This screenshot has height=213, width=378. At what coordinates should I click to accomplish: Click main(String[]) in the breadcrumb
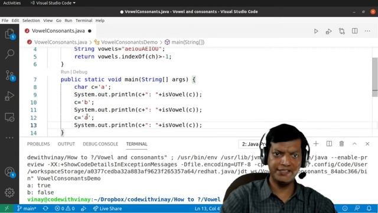click(188, 42)
